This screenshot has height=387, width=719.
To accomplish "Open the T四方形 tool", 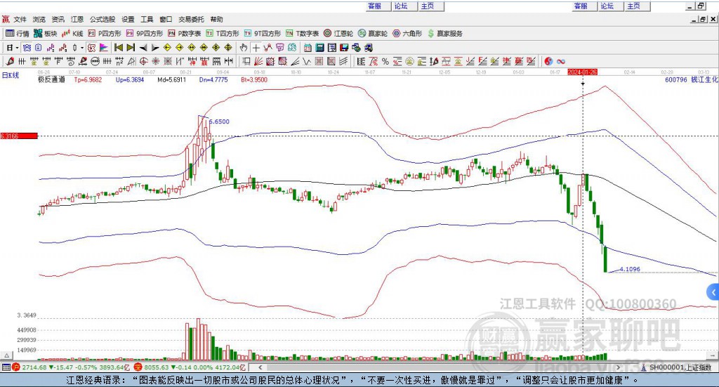I will coord(223,34).
